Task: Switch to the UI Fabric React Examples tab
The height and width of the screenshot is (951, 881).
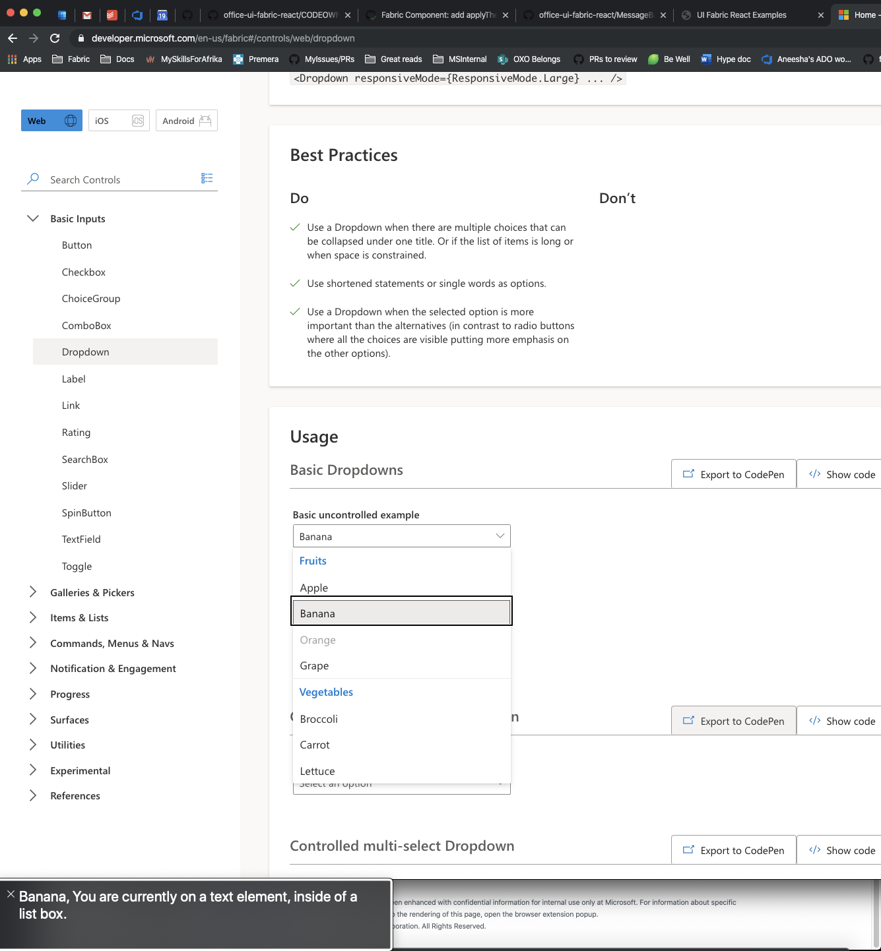Action: pos(742,15)
